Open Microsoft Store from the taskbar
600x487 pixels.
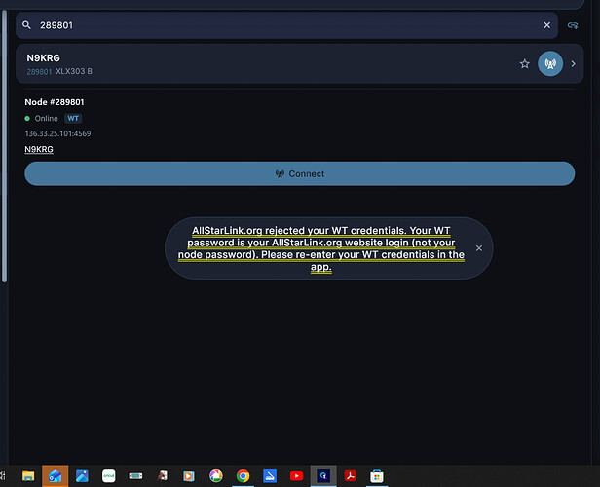click(x=377, y=476)
